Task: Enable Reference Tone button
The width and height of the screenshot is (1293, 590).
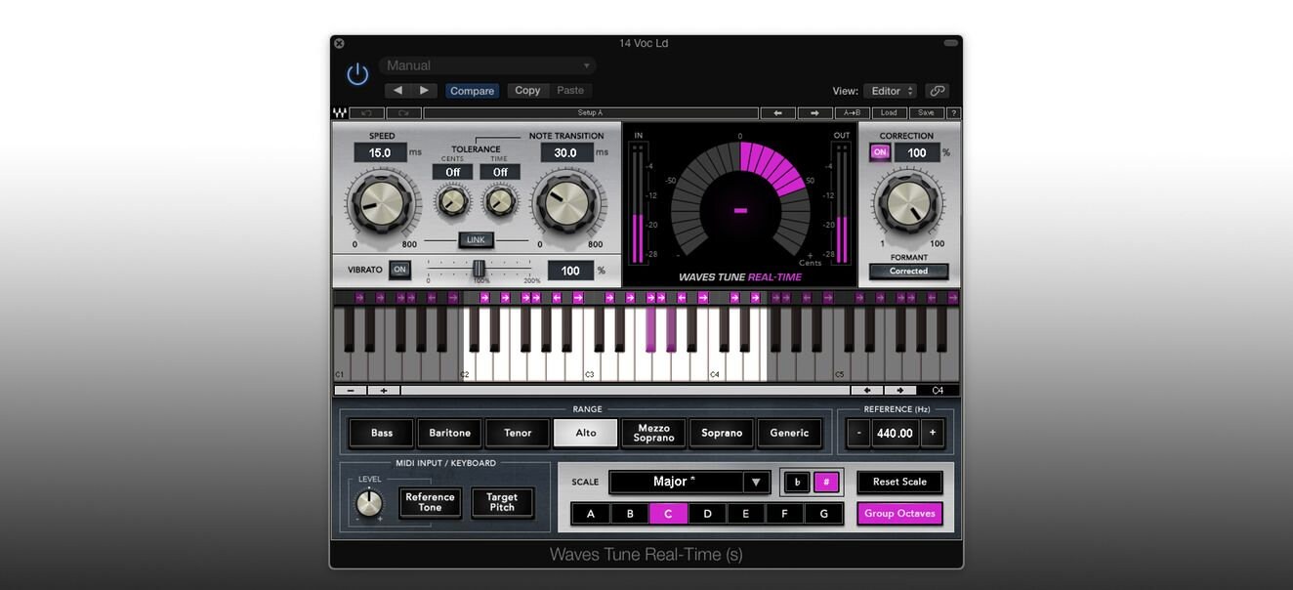Action: [x=430, y=502]
